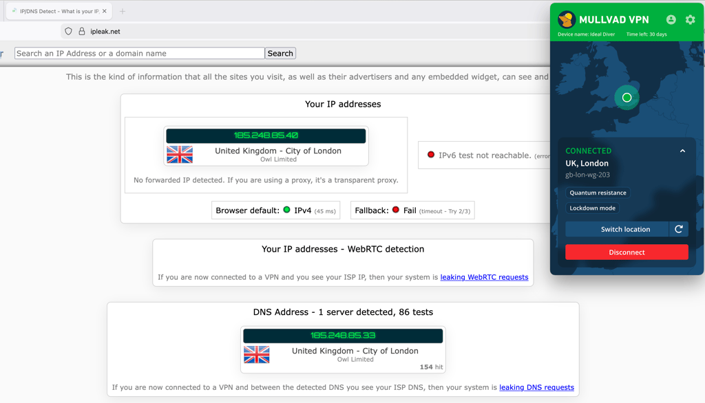705x403 pixels.
Task: Click the tracking protection shield icon
Action: tap(68, 32)
